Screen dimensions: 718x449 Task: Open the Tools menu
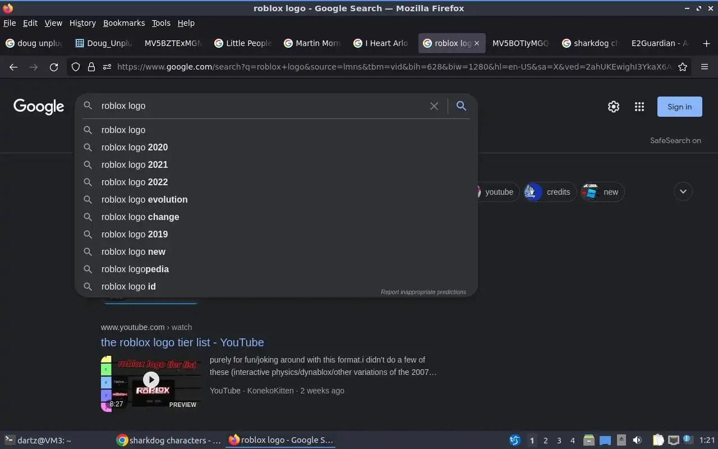point(161,23)
